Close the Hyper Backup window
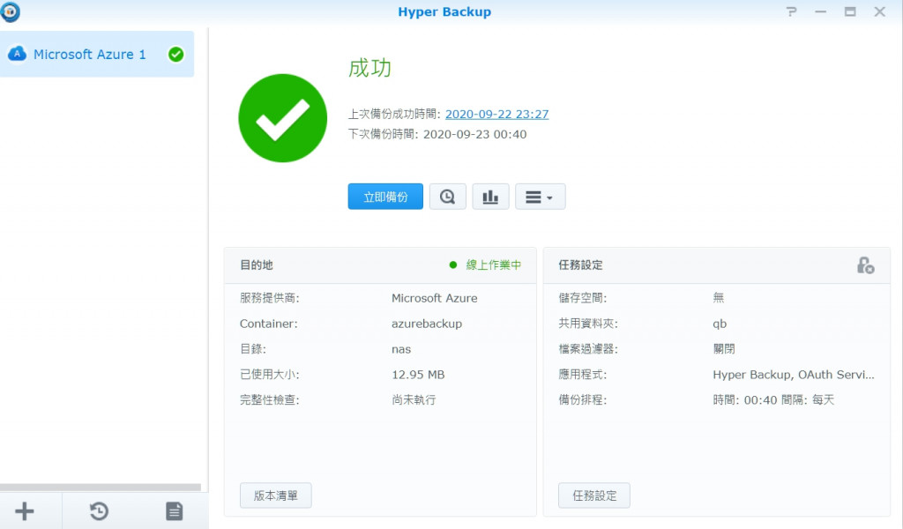The width and height of the screenshot is (903, 529). click(x=879, y=11)
